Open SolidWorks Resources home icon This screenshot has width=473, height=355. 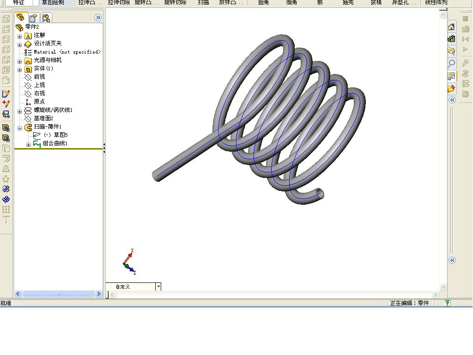[451, 27]
